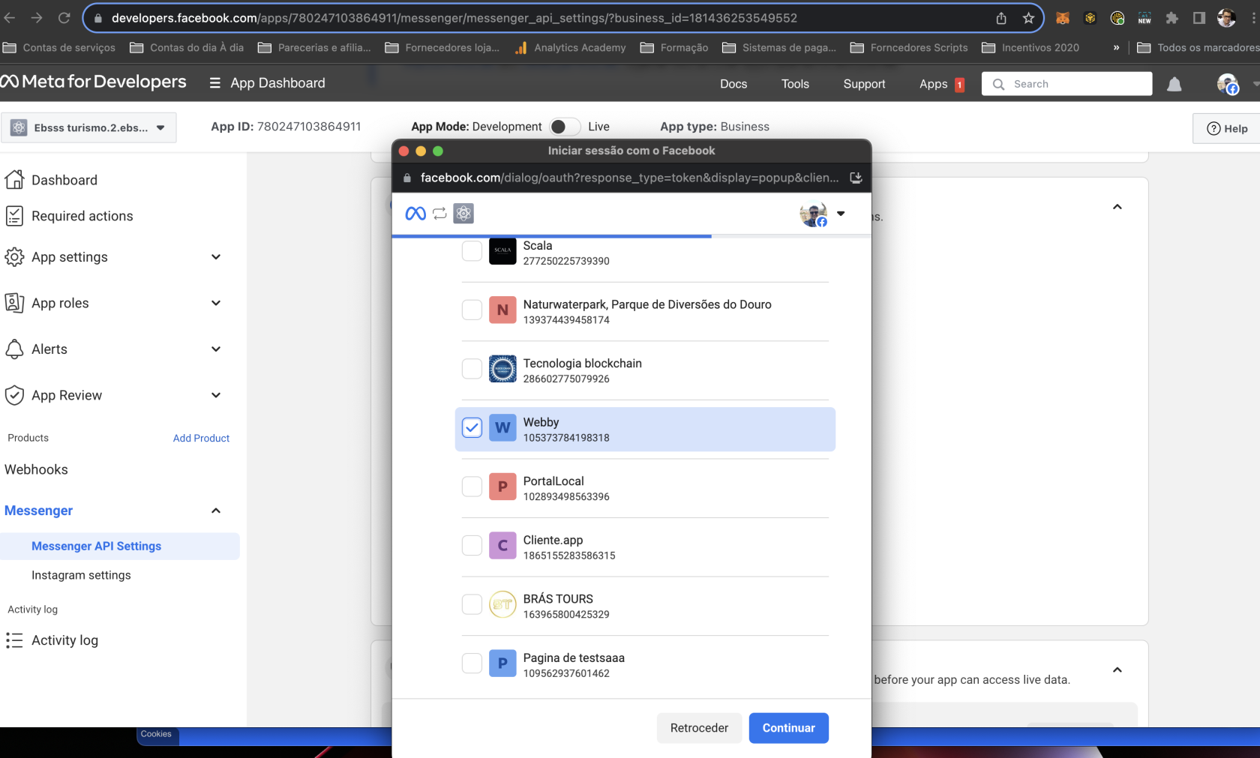Screen dimensions: 1260x758
Task: Expand the App settings chevron
Action: tap(216, 257)
